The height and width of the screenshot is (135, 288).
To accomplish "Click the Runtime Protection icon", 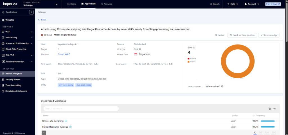I will (3, 61).
